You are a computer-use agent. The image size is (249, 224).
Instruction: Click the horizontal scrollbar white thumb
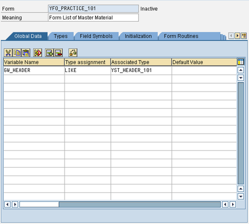click(x=39, y=205)
